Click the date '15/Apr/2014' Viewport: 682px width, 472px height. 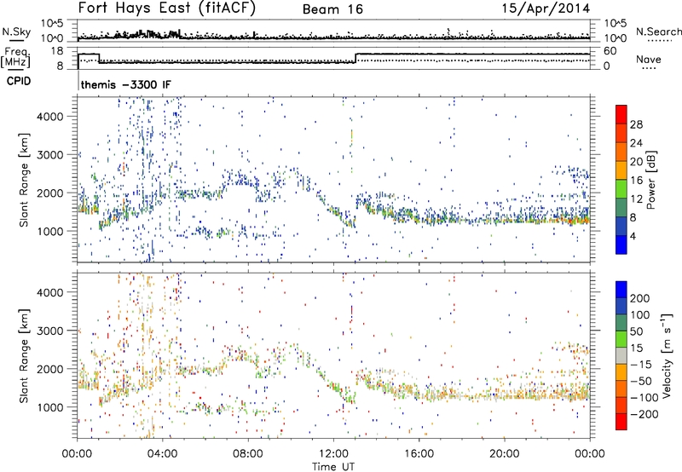coord(546,9)
